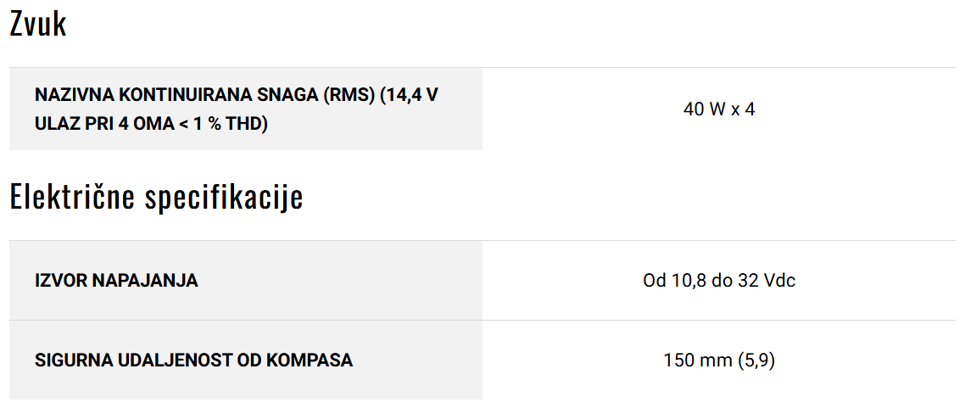Viewport: 965px width, 408px height.
Task: Select the Sigurna udaljenost od kompasa label
Action: [x=194, y=360]
